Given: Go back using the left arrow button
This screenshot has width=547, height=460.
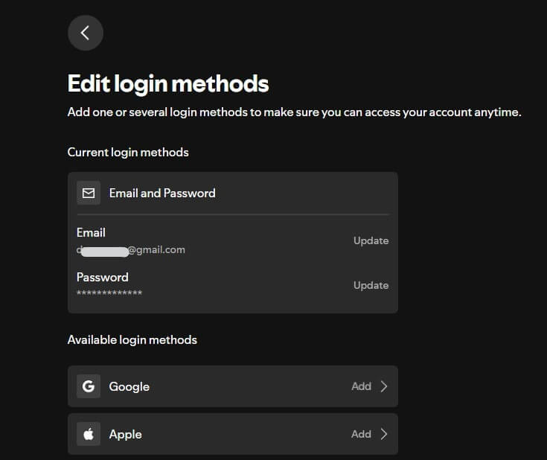Looking at the screenshot, I should pos(85,33).
